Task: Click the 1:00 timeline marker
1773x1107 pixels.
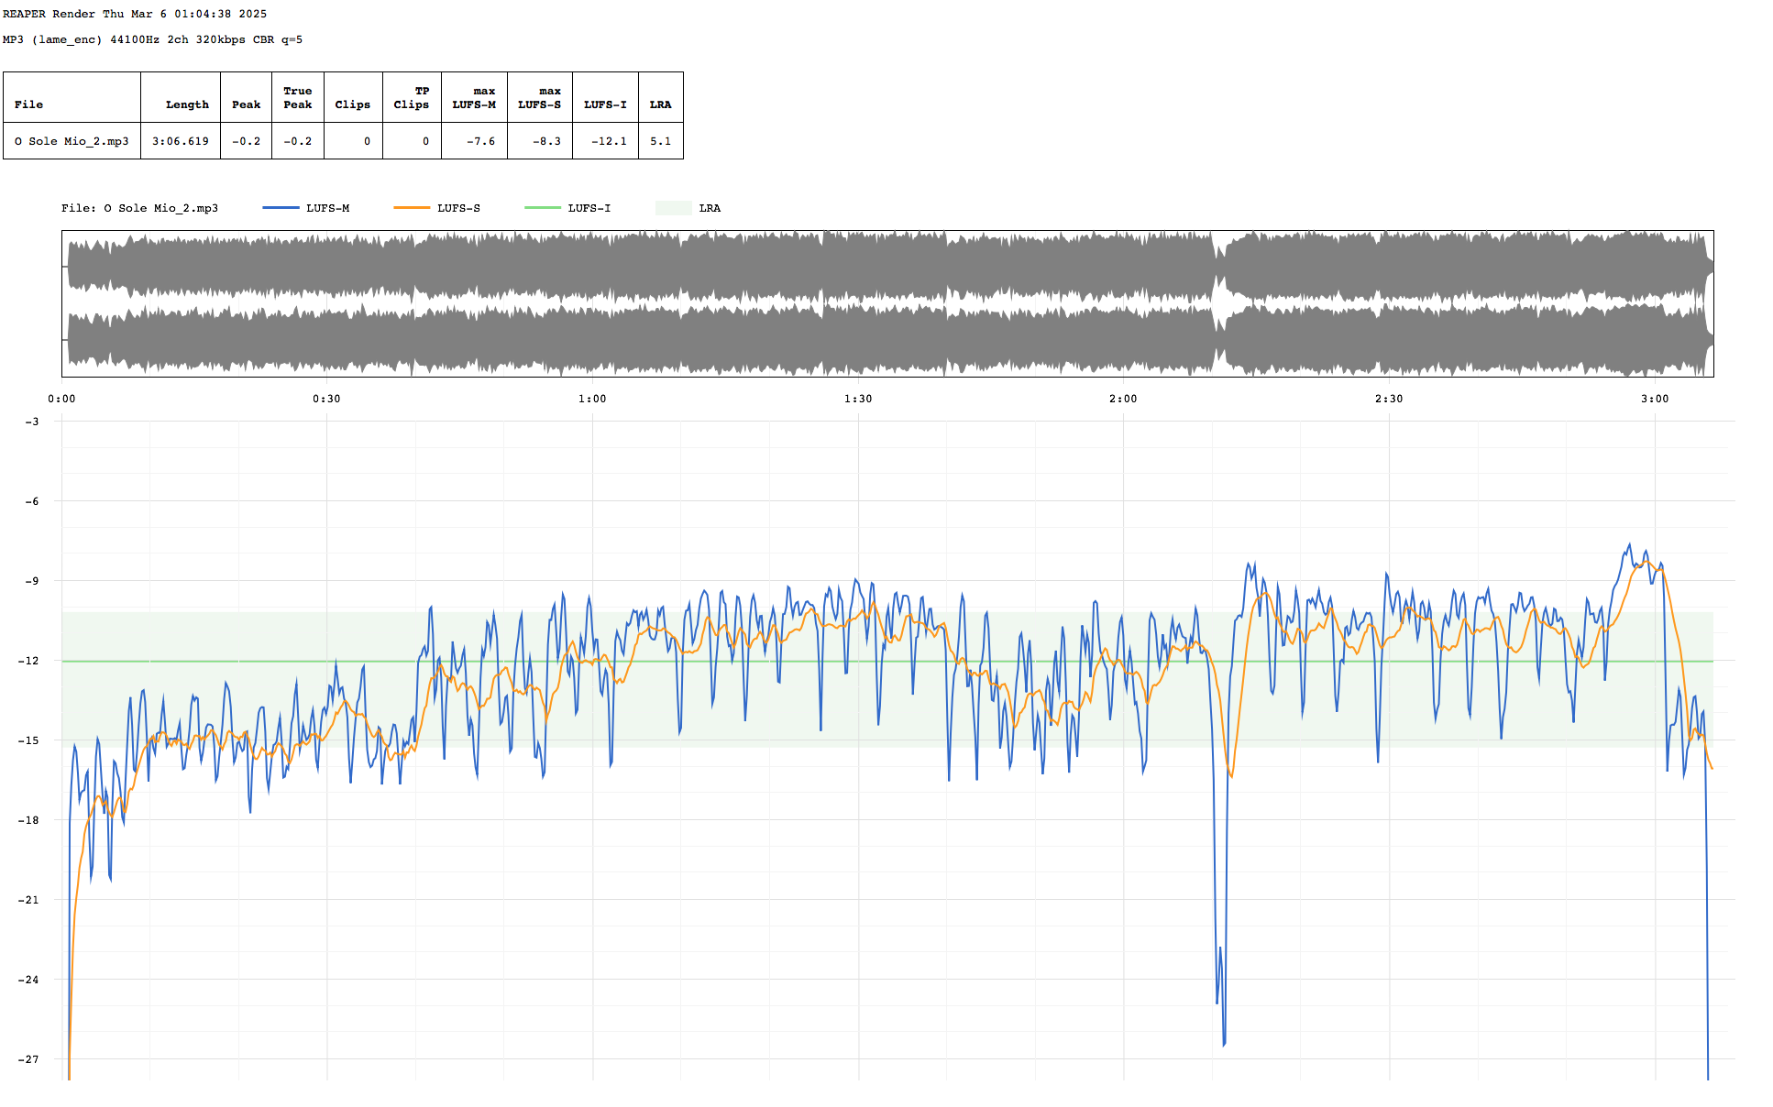Action: pos(592,399)
